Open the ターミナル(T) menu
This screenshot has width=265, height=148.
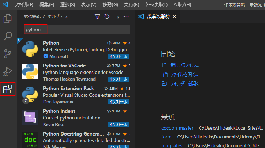point(156,4)
